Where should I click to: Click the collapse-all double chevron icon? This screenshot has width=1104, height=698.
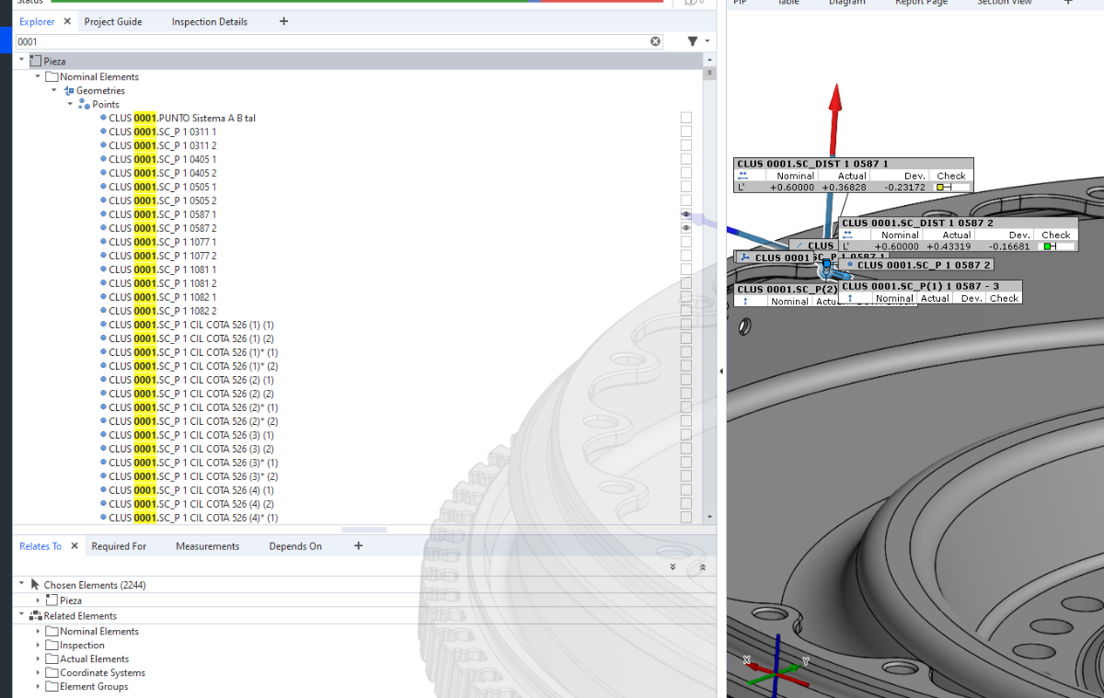click(702, 566)
